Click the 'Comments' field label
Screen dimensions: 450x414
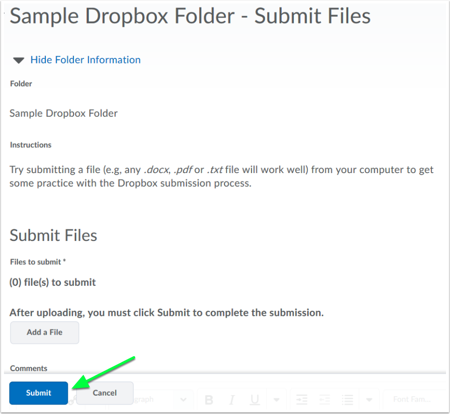pyautogui.click(x=28, y=369)
